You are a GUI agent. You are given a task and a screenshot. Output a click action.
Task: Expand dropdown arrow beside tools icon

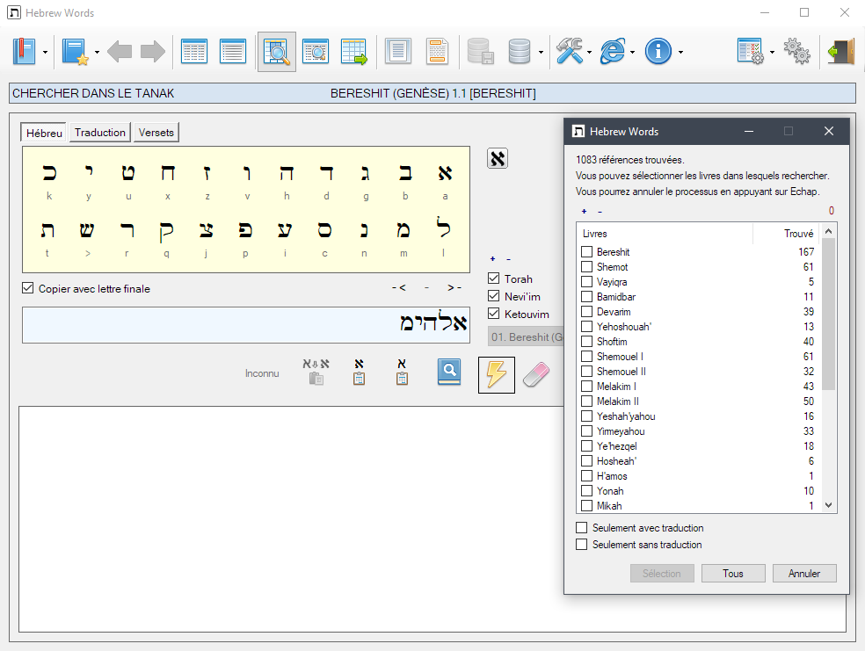(x=589, y=53)
